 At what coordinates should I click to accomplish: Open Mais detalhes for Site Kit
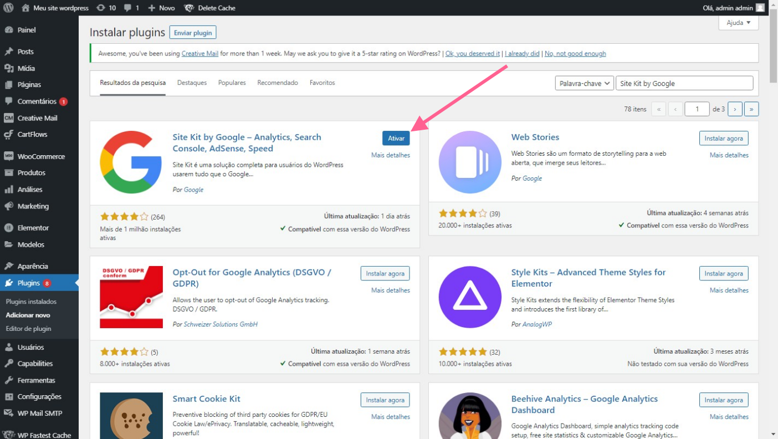[x=391, y=155]
